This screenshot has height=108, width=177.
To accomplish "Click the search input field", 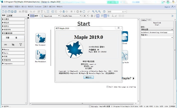I will click(x=117, y=12).
